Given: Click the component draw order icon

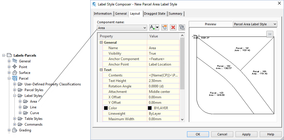Looking at the screenshot, I should [182, 27].
